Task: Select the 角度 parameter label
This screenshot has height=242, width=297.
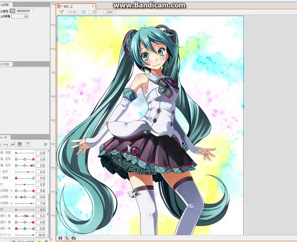Action: click(6, 153)
